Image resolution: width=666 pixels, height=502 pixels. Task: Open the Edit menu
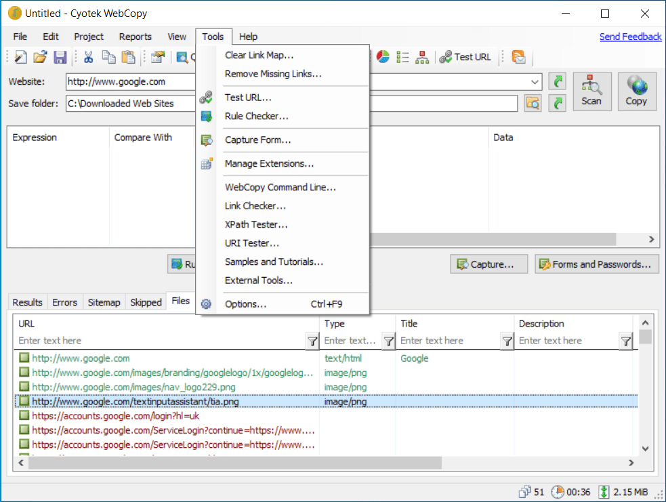tap(51, 37)
